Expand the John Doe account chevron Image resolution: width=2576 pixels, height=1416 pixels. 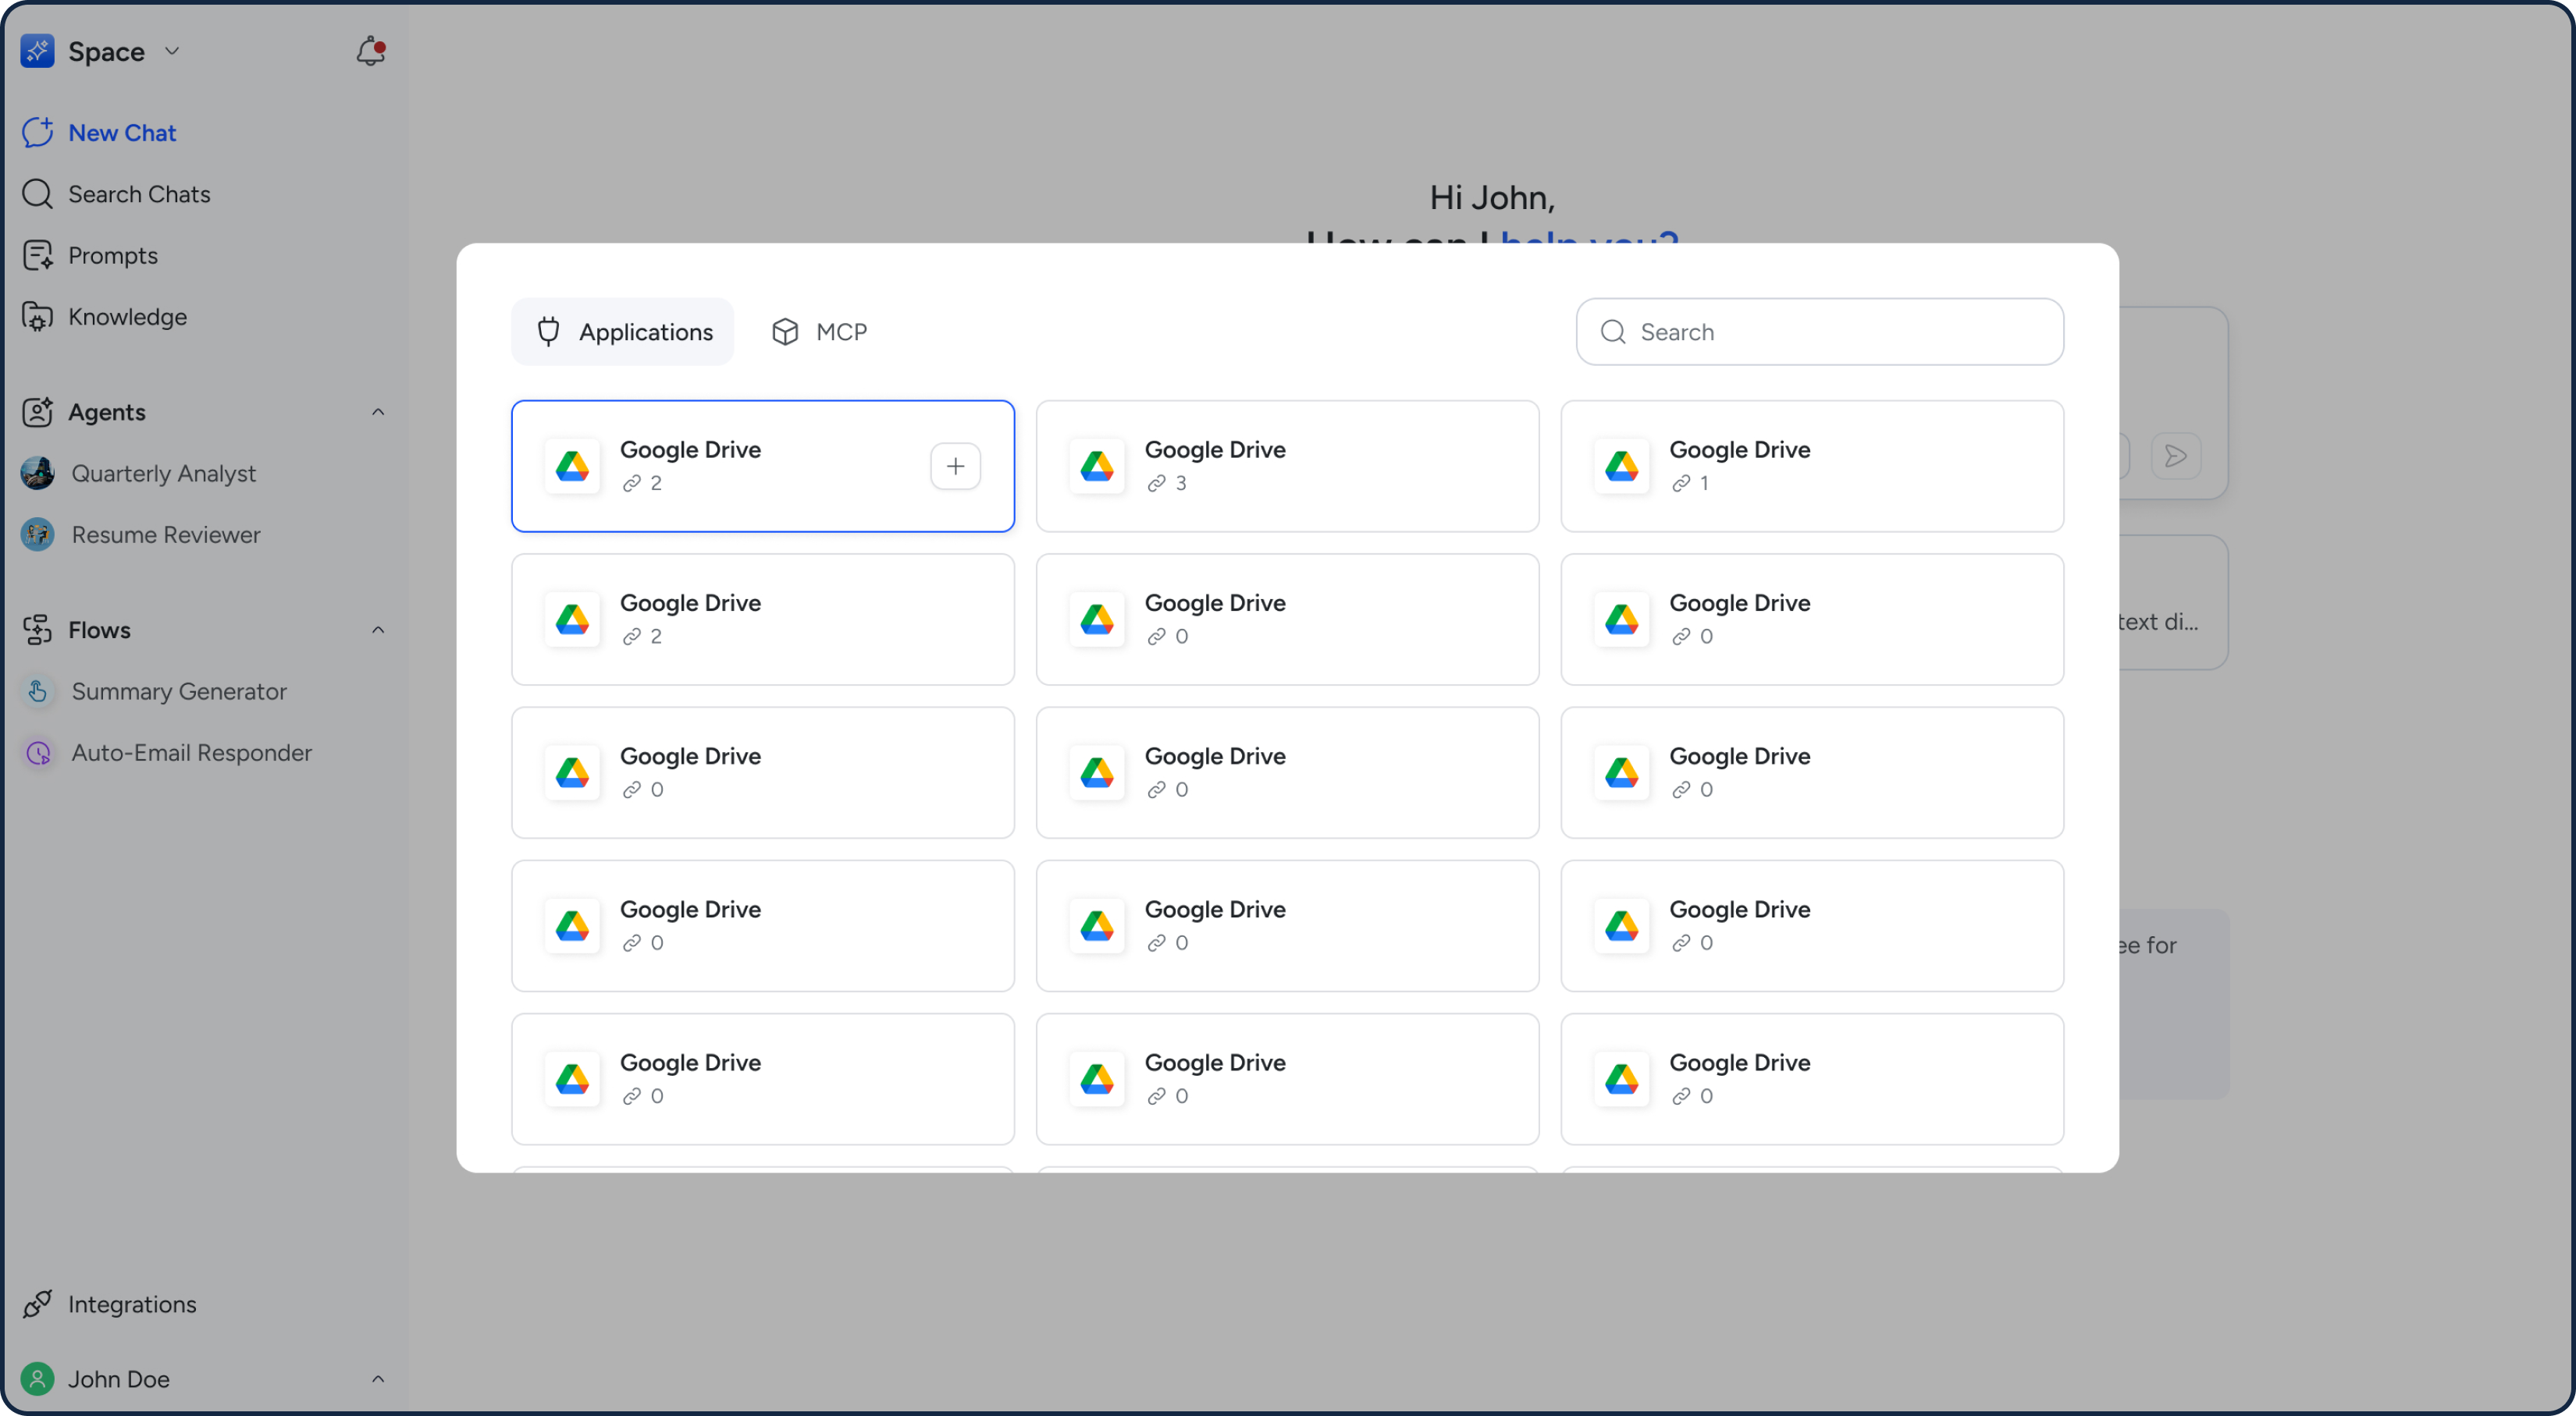click(378, 1379)
